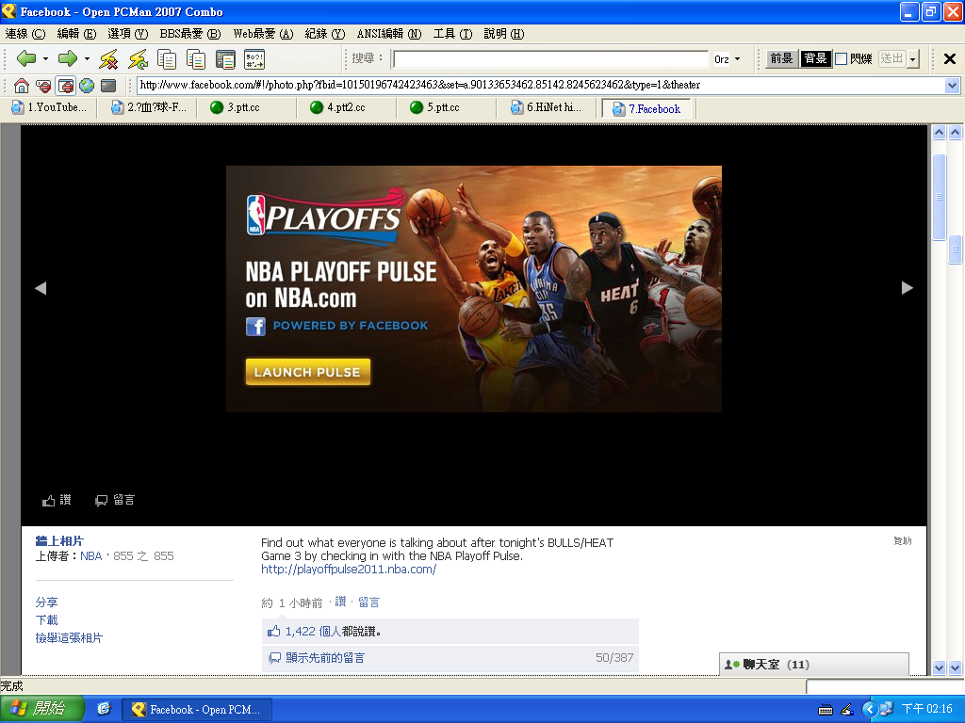Click the 背景 background color button
Viewport: 965px width, 723px height.
coord(815,59)
